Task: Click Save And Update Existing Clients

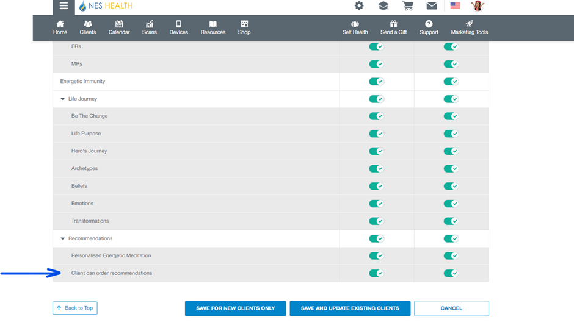Action: pos(350,308)
